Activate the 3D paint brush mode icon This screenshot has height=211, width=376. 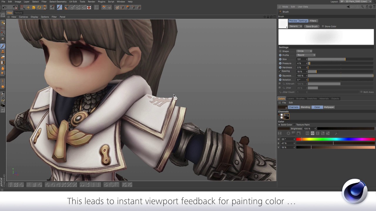tap(59, 7)
